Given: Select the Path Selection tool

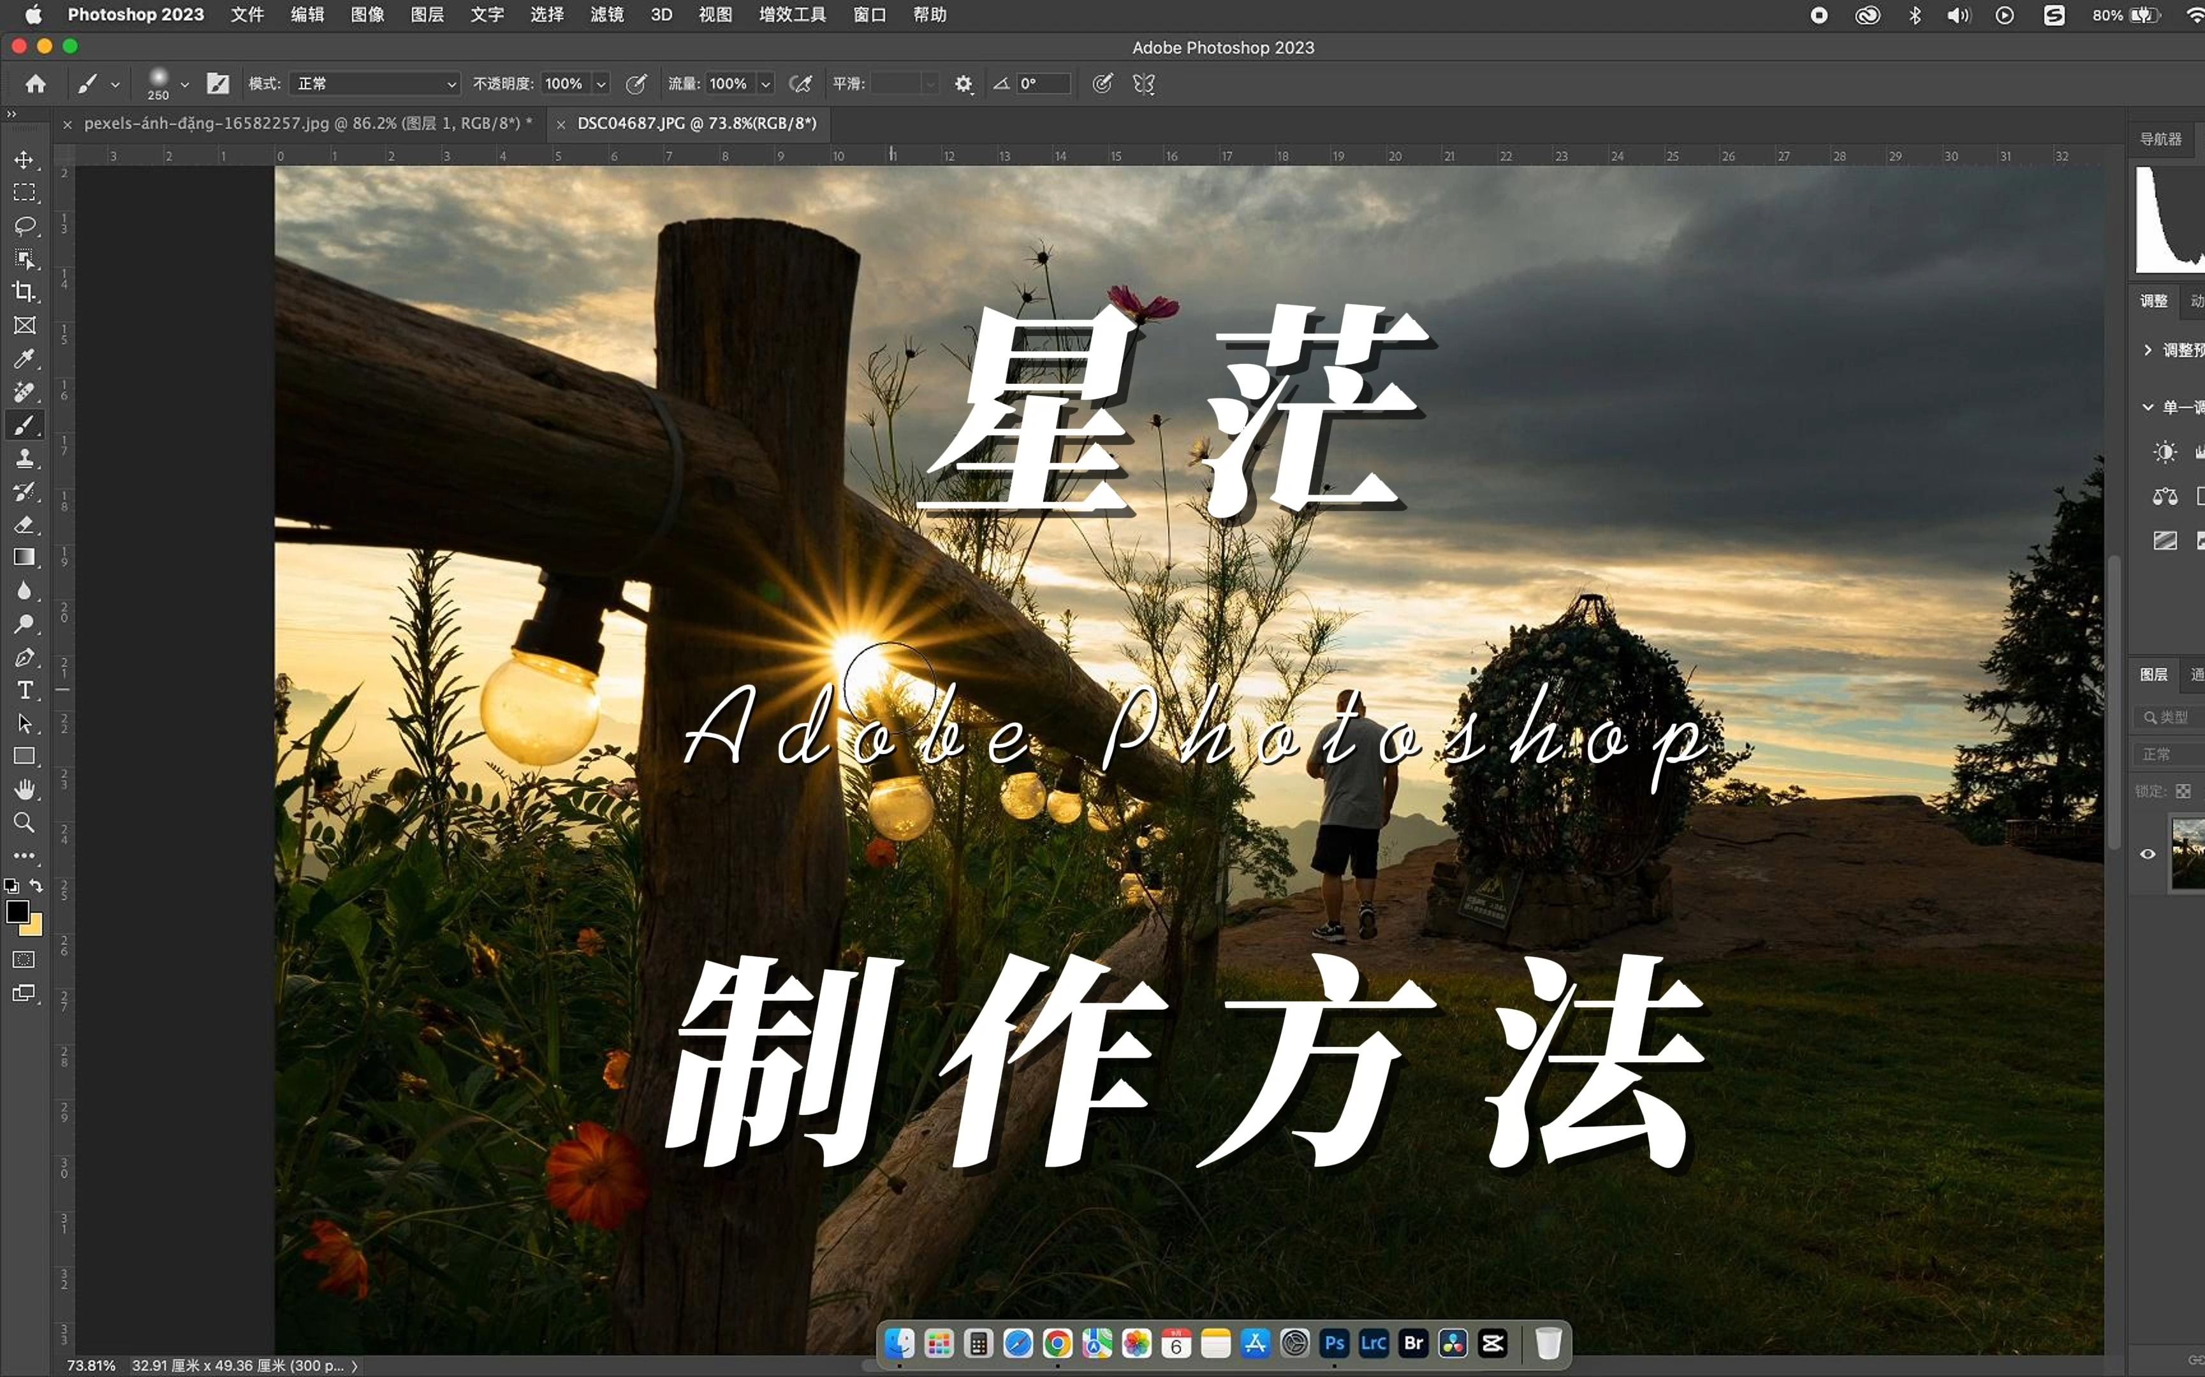Looking at the screenshot, I should [25, 724].
